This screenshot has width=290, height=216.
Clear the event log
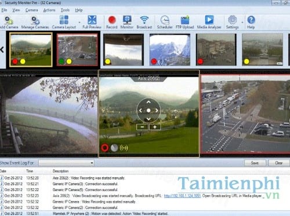[278, 163]
